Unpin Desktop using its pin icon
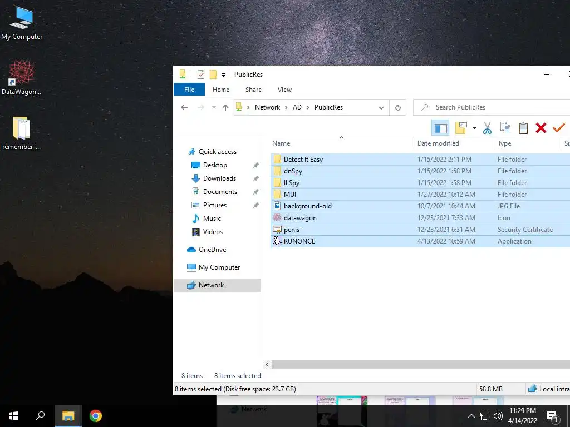Viewport: 570px width, 427px height. pos(256,165)
